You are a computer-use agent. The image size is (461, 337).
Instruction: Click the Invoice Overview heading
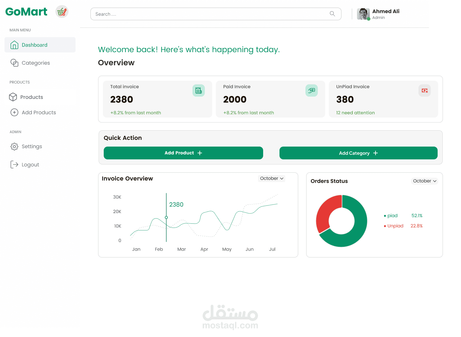[x=127, y=179]
